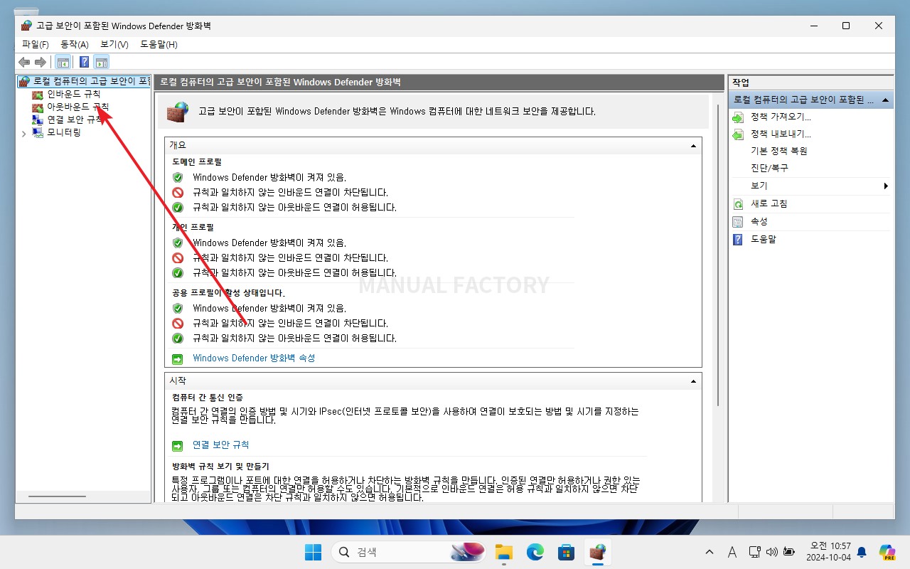Image resolution: width=910 pixels, height=569 pixels.
Task: Click the tree pane horizontal scrollbar
Action: (x=57, y=496)
